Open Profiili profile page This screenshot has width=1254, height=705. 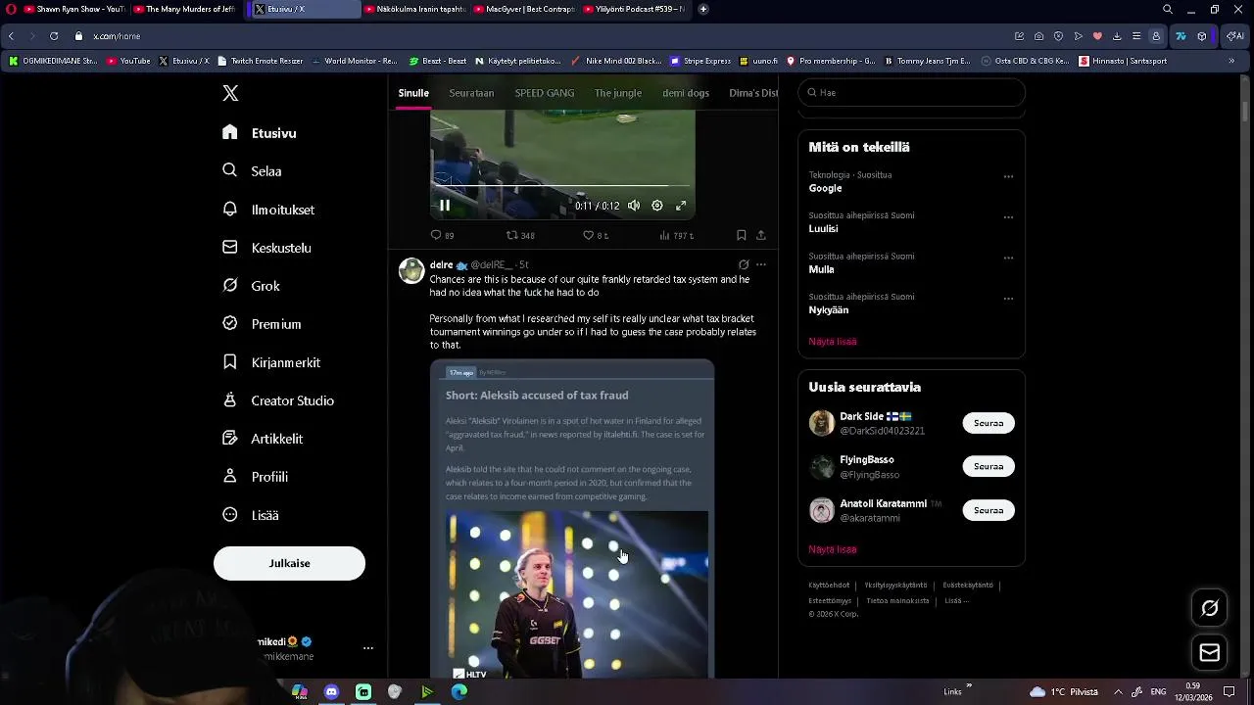[x=255, y=477]
